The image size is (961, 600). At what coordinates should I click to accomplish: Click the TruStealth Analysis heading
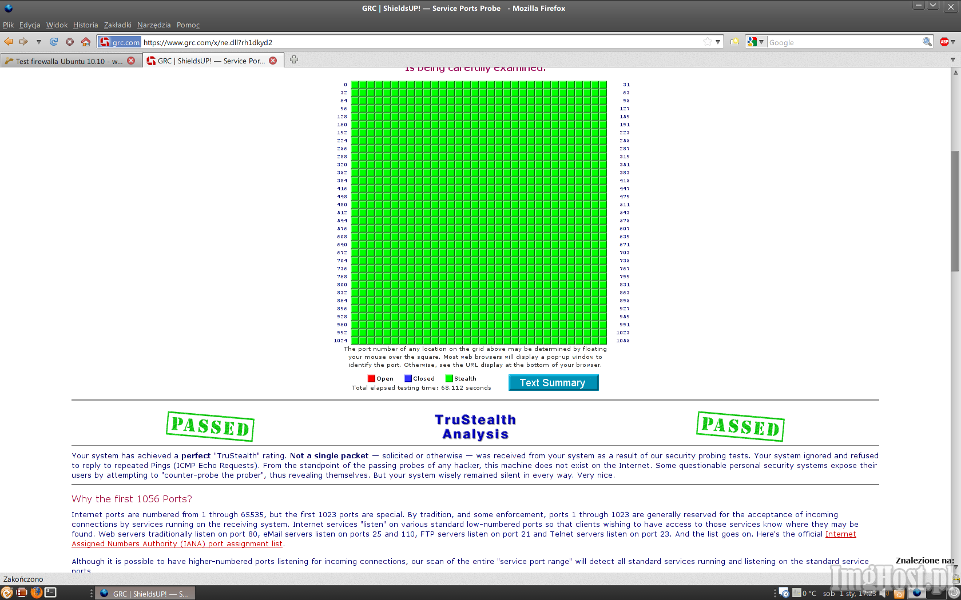tap(475, 427)
